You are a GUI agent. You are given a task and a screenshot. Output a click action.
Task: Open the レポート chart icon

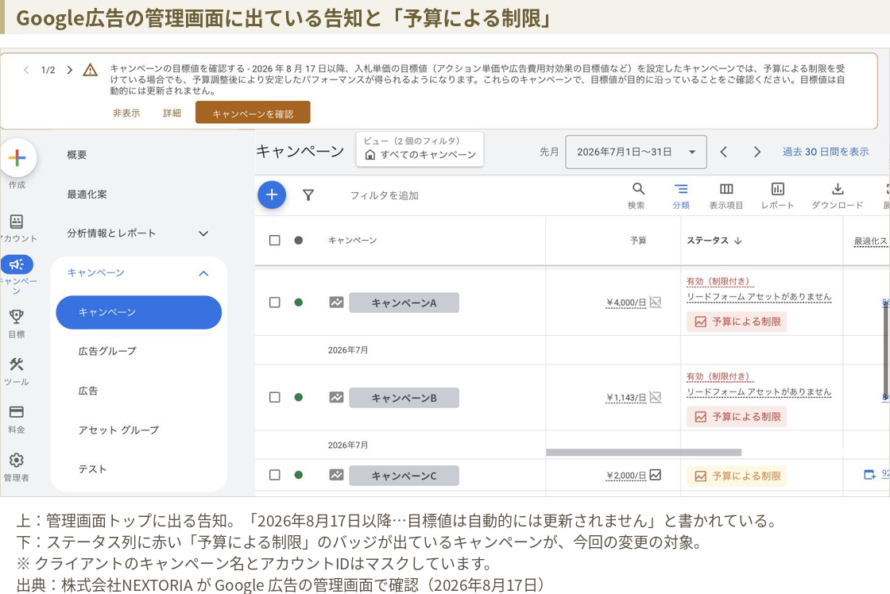[x=778, y=189]
